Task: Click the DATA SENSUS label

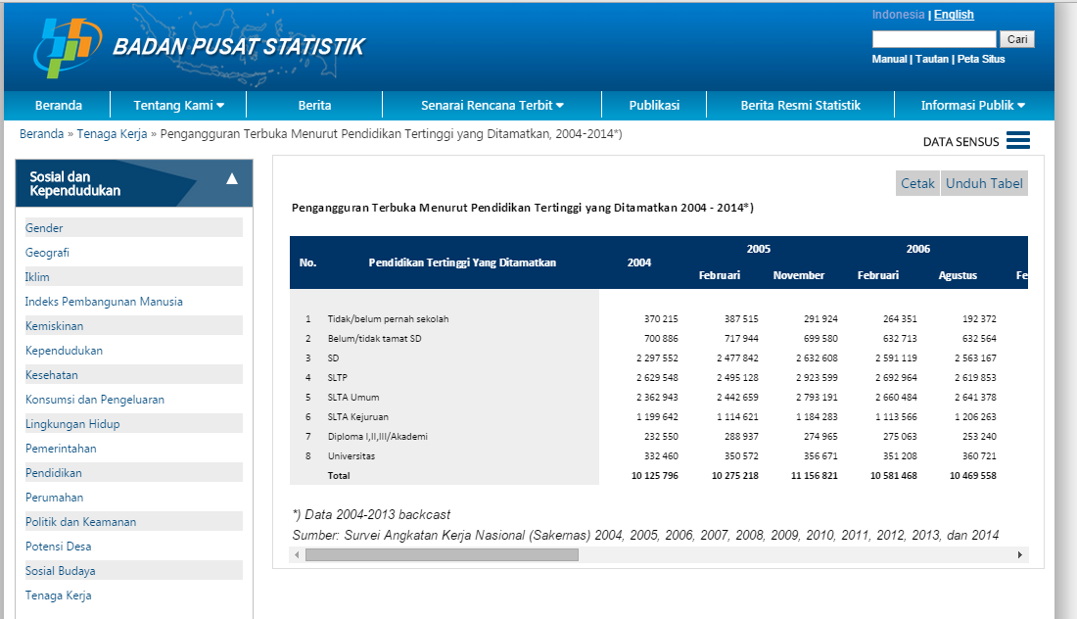Action: (x=960, y=141)
